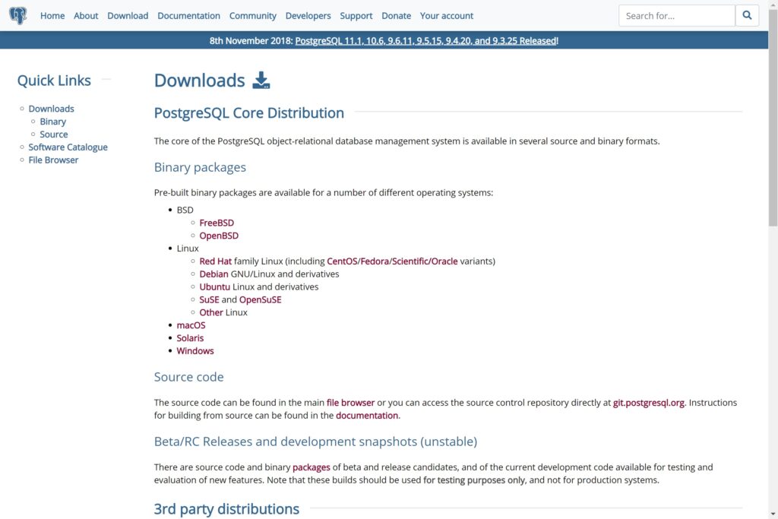This screenshot has width=778, height=519.
Task: Open the Home menu item
Action: [x=52, y=15]
